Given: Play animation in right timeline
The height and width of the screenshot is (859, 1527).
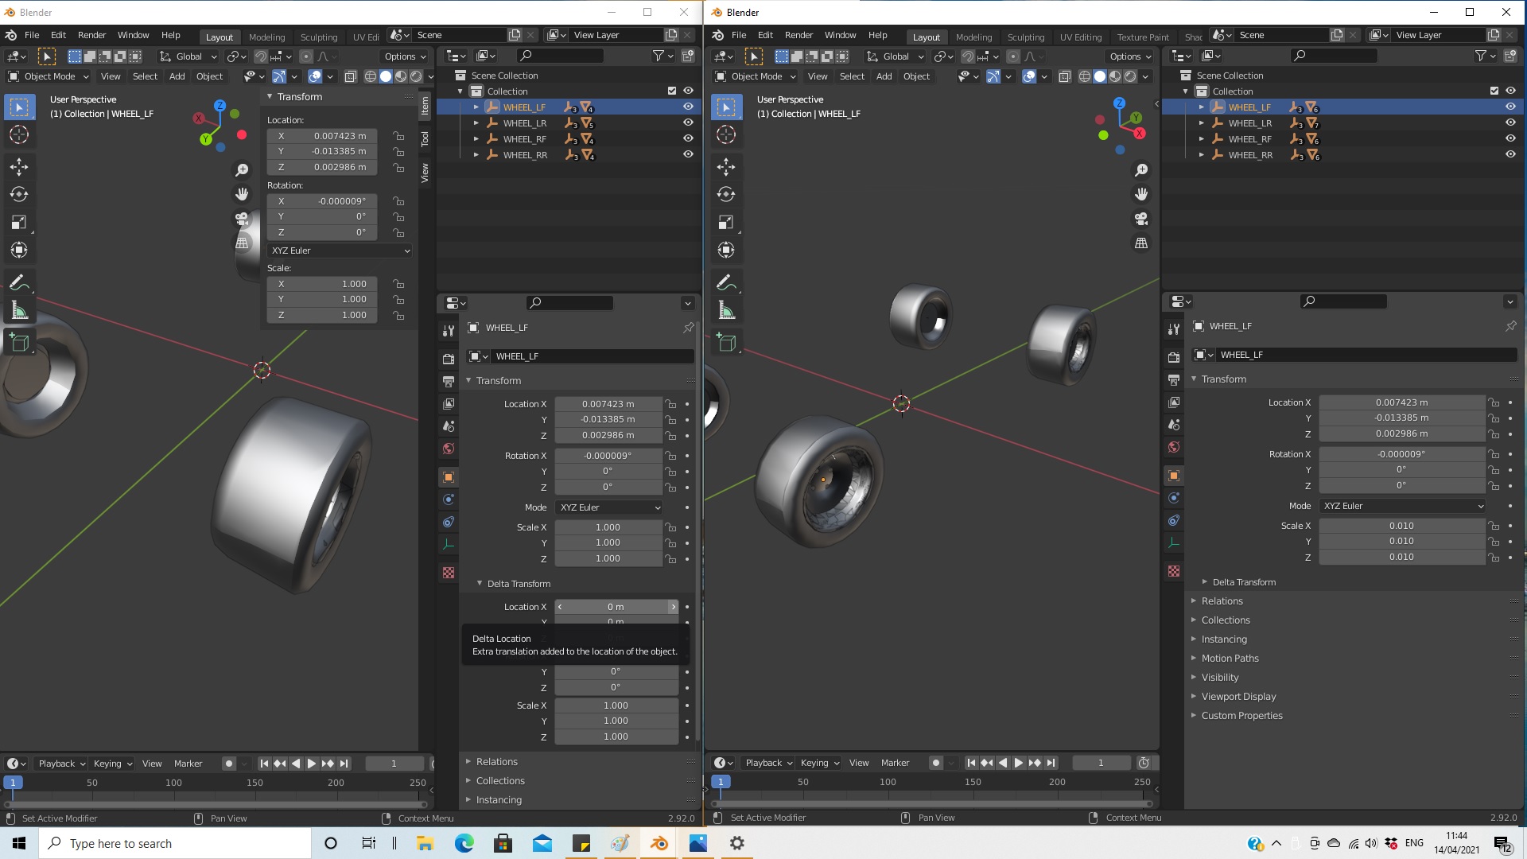Looking at the screenshot, I should 1018,763.
